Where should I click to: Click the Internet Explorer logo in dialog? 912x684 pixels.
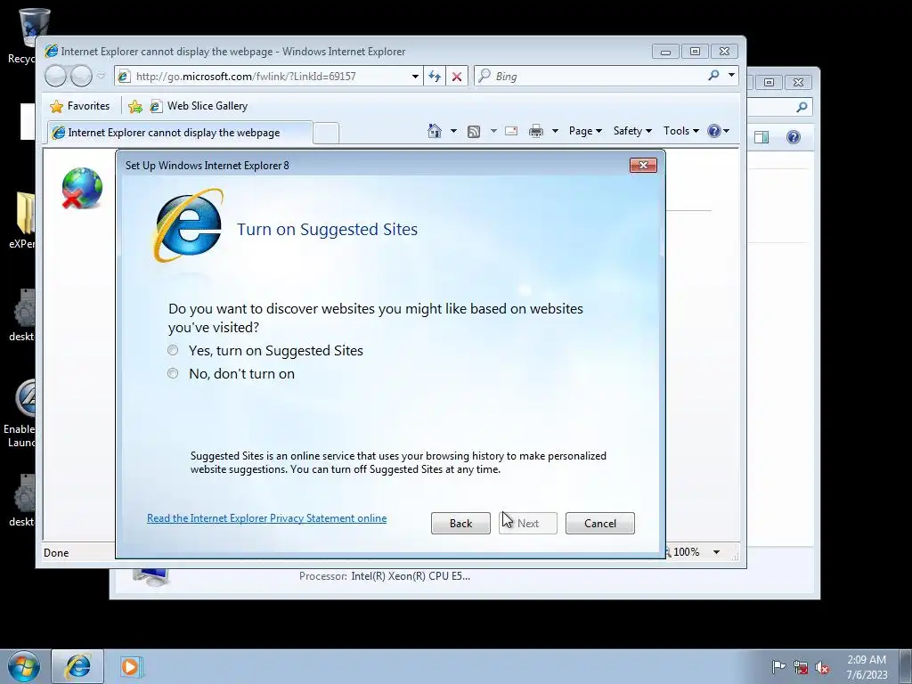tap(189, 225)
